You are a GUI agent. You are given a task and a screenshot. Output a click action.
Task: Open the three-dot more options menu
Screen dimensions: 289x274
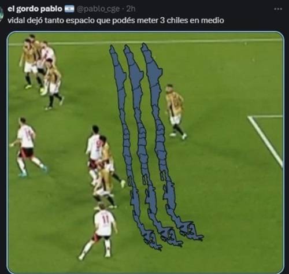coord(278,9)
